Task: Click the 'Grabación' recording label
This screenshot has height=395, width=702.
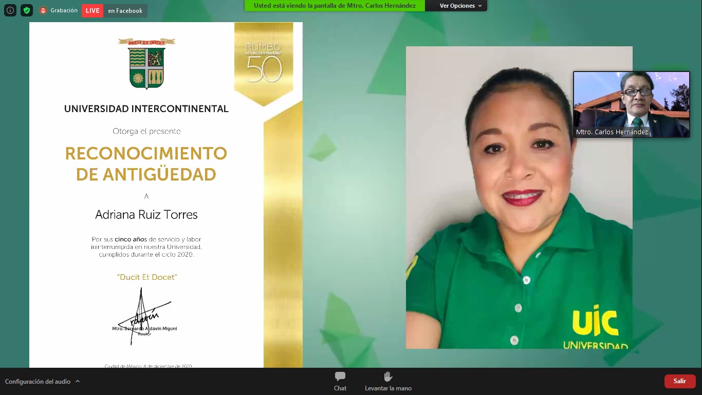Action: (x=64, y=10)
